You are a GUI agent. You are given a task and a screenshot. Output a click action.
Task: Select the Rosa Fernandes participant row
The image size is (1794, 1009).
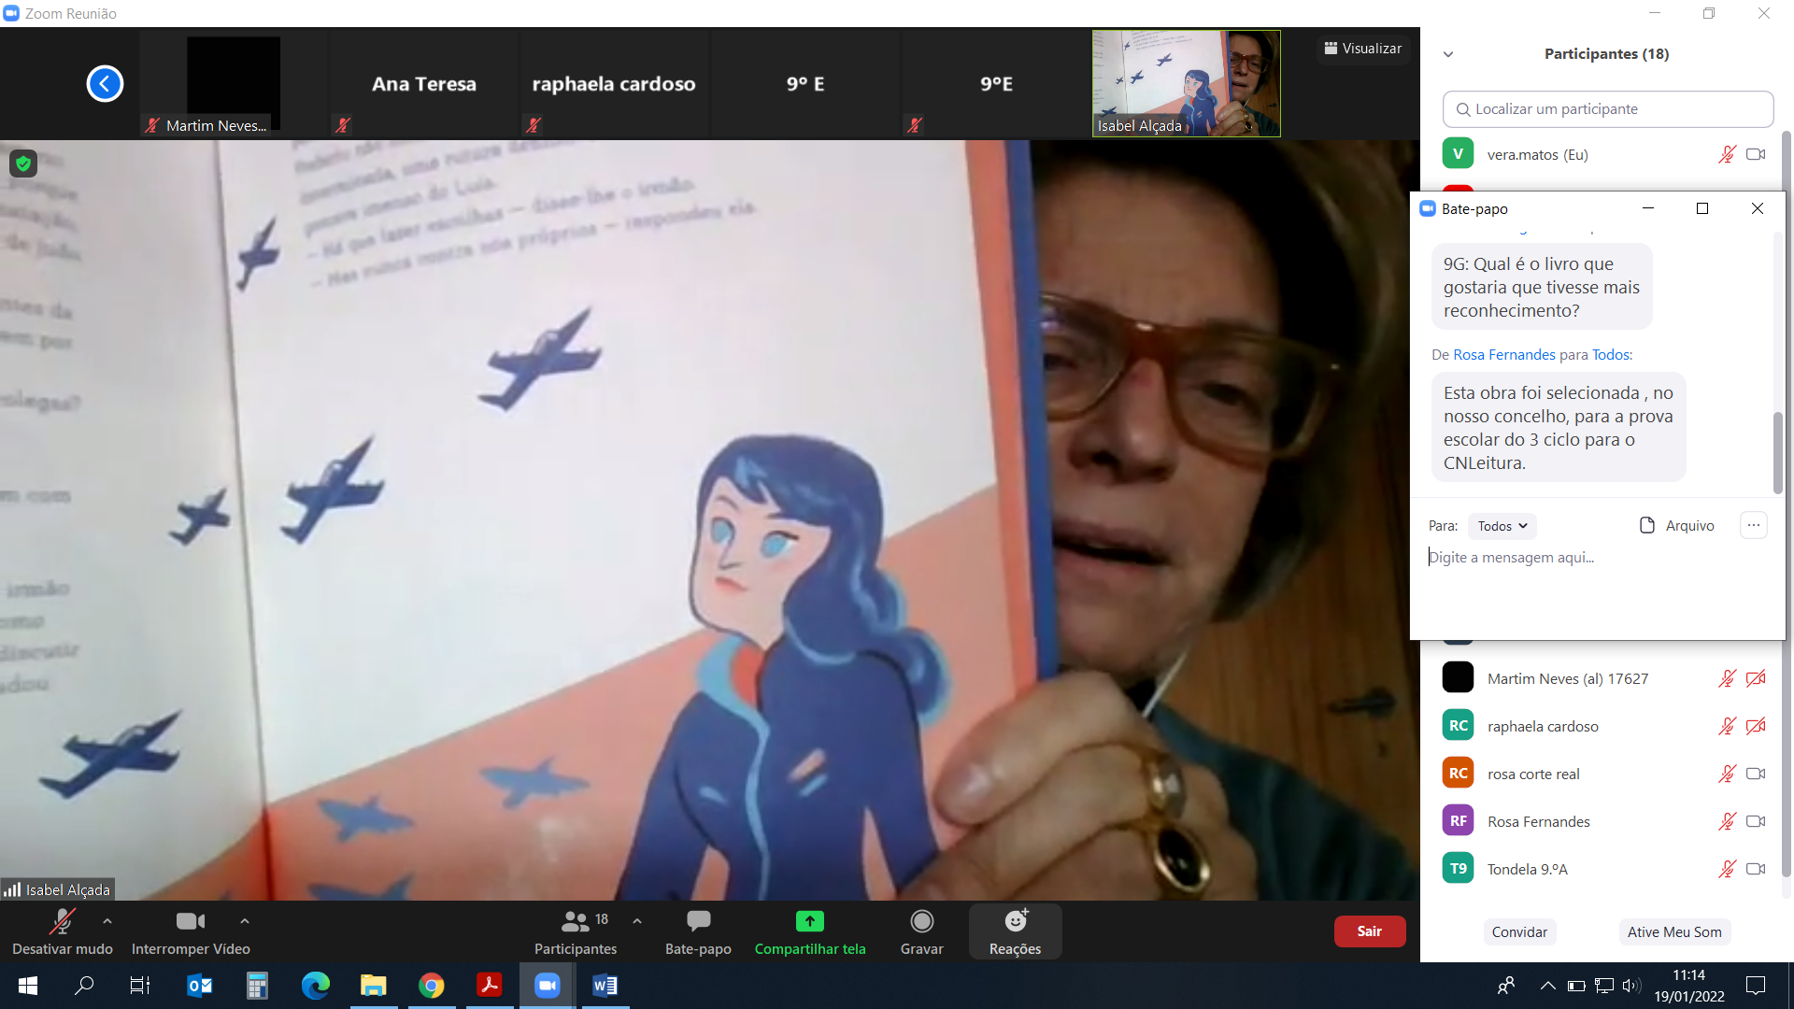click(x=1604, y=822)
